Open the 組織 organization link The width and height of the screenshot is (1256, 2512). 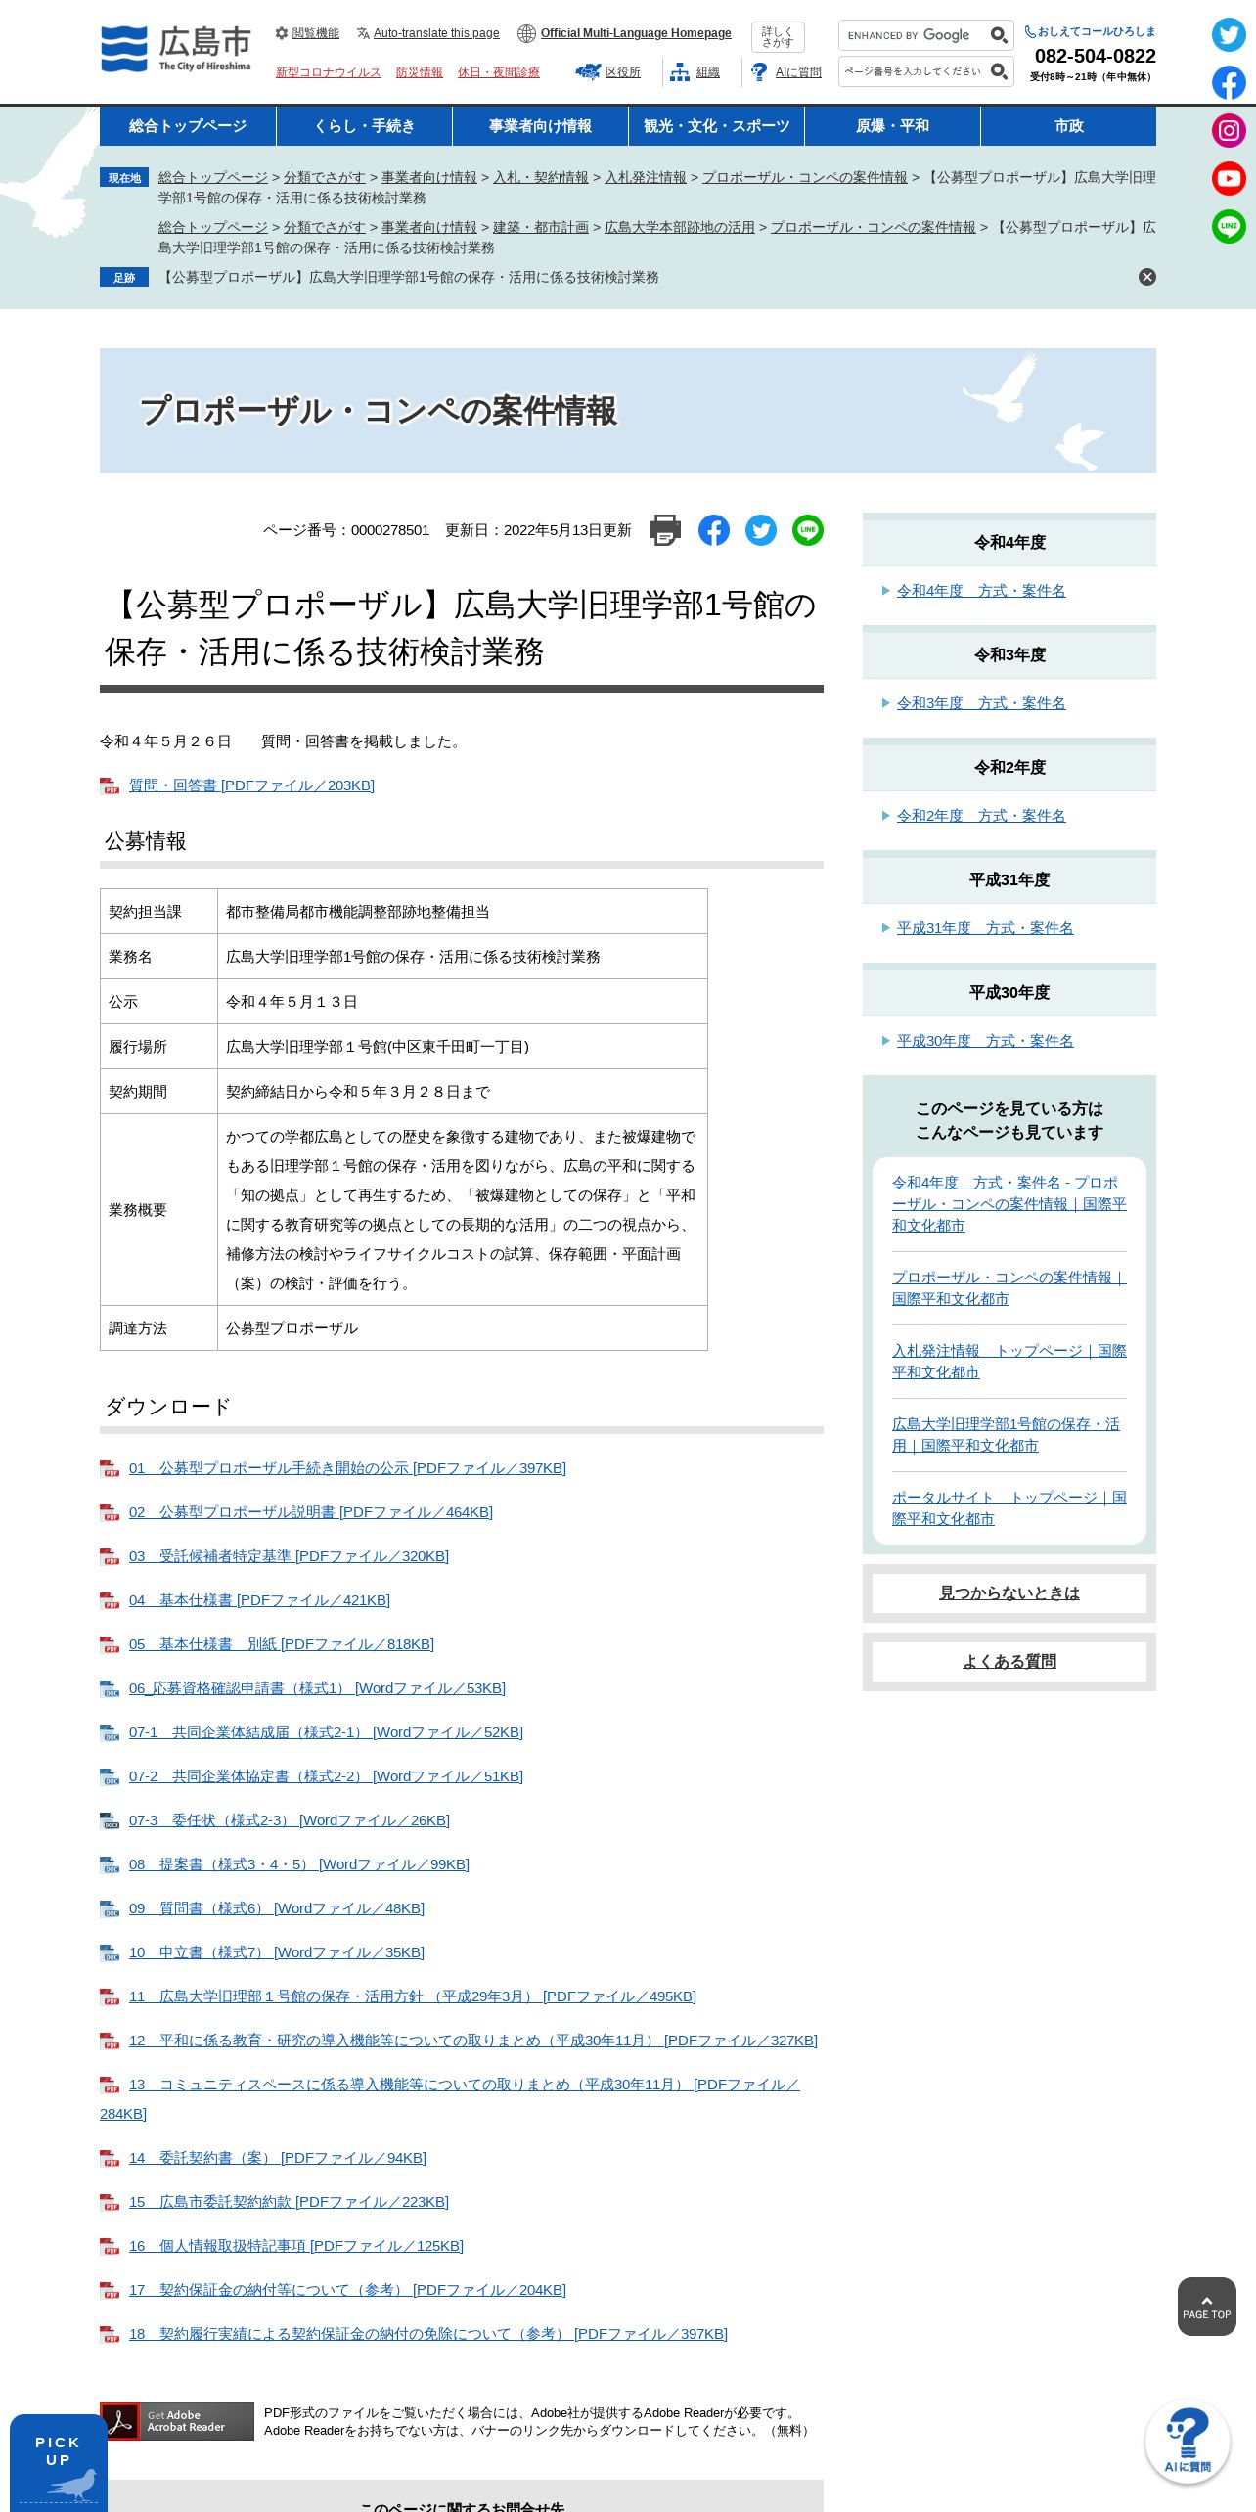pos(695,72)
